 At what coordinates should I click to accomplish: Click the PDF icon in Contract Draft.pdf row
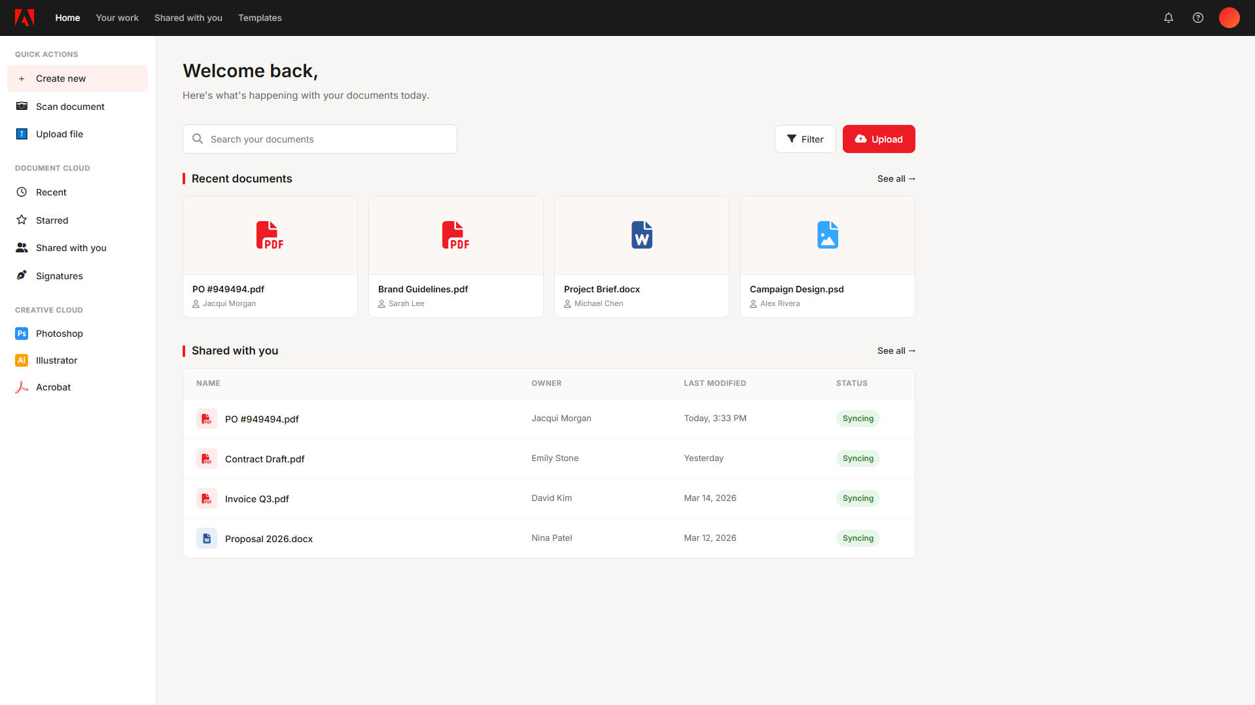coord(207,458)
